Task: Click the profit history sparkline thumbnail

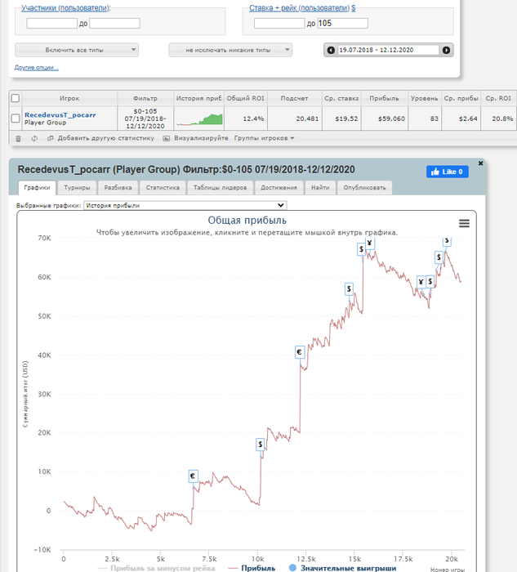Action: pos(199,119)
